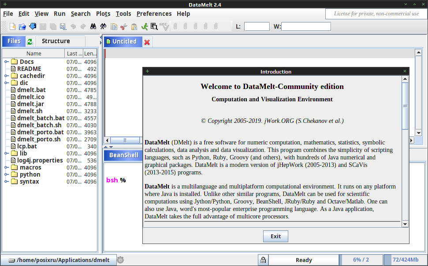Screen dimensions: 428x266
Task: Click the magnifier-over-document toolbar icon
Action: pyautogui.click(x=154, y=26)
